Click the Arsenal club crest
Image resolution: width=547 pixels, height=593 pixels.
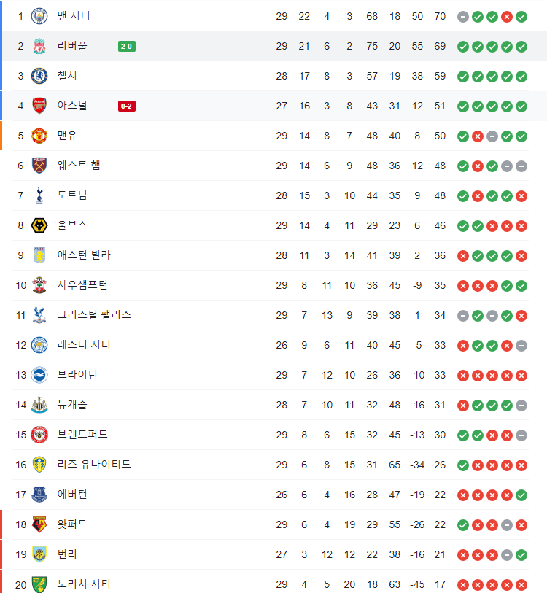pyautogui.click(x=39, y=106)
